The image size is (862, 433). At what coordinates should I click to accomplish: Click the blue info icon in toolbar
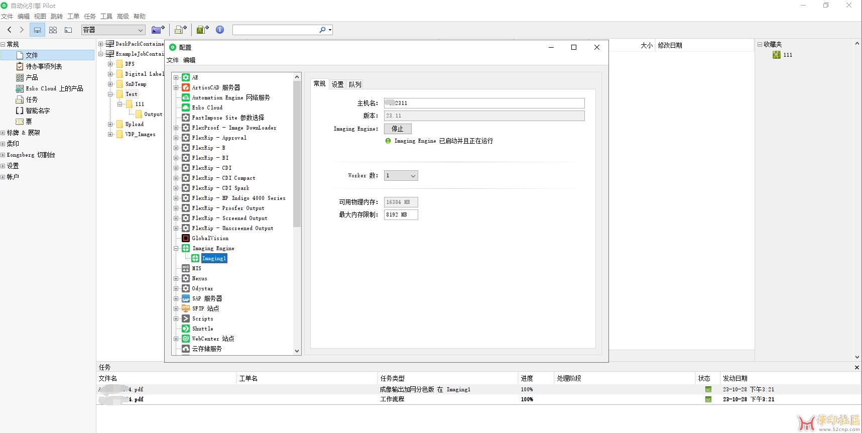[x=220, y=30]
